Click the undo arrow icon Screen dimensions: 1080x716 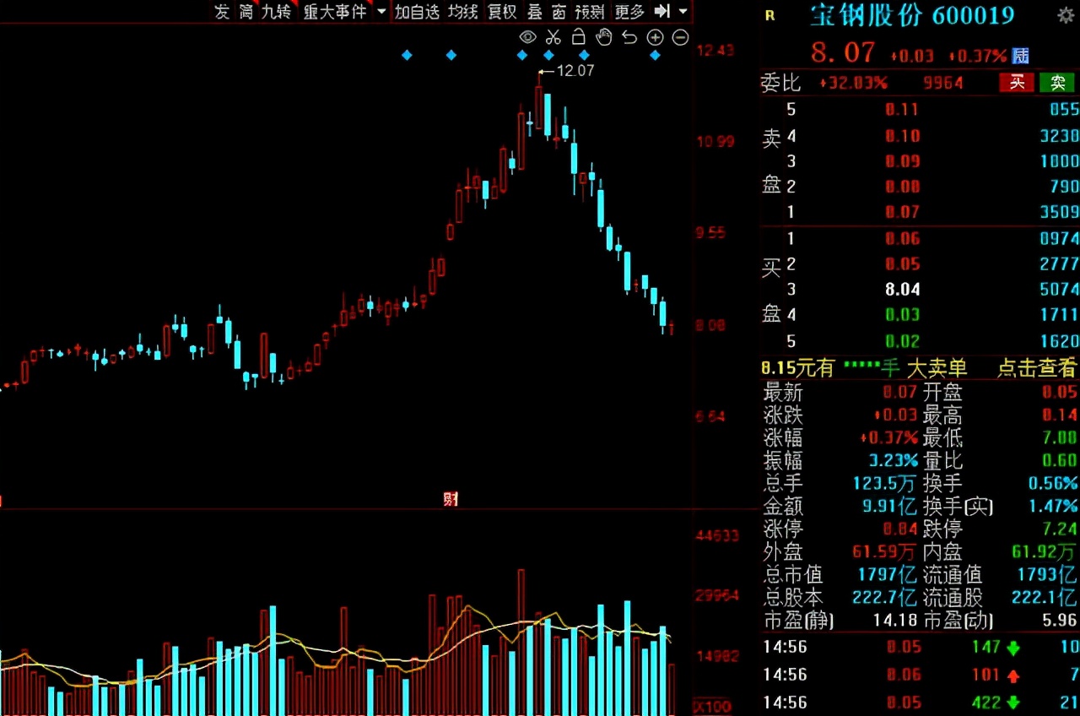(x=629, y=37)
